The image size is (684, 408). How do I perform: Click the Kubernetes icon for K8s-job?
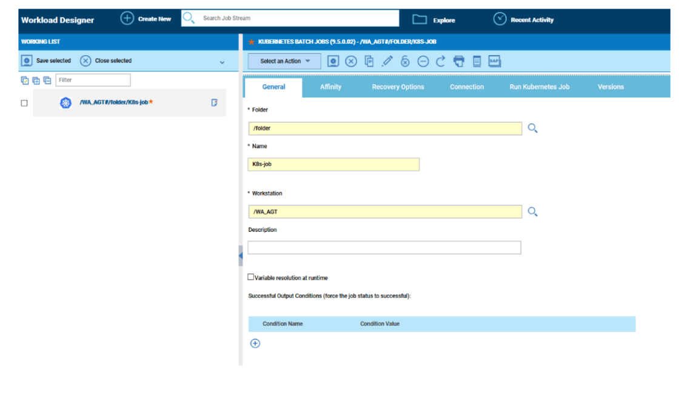pos(65,103)
